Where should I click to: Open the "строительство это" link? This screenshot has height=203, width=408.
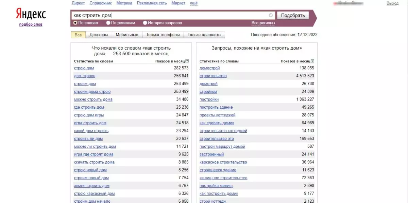tap(217, 139)
